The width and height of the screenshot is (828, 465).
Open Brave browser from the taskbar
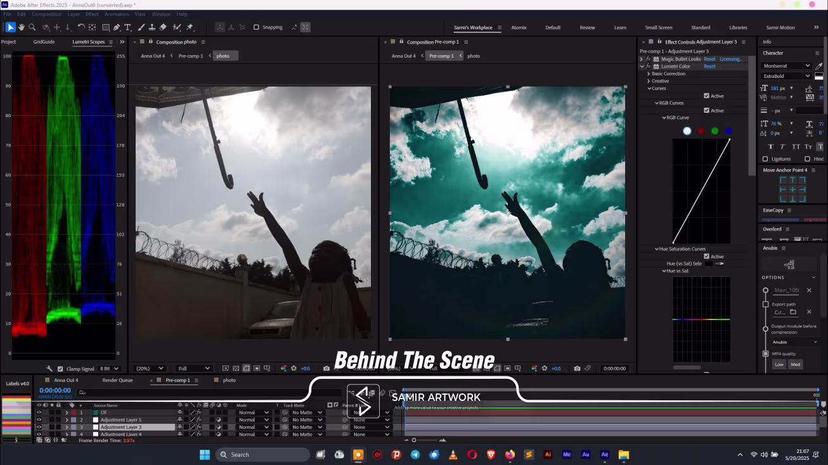[x=491, y=454]
